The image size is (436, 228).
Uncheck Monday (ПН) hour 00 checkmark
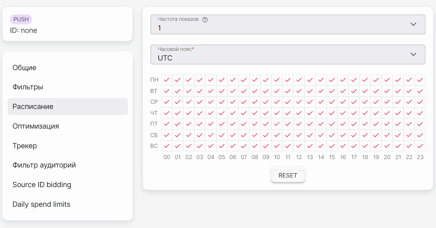167,80
